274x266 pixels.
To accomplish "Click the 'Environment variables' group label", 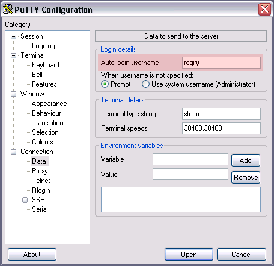I will click(x=132, y=146).
